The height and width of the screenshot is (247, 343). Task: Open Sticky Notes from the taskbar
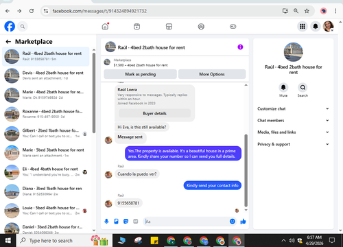154,241
